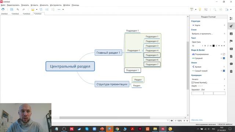235x132 pixels.
Task: Redo the last action
Action: [23, 10]
